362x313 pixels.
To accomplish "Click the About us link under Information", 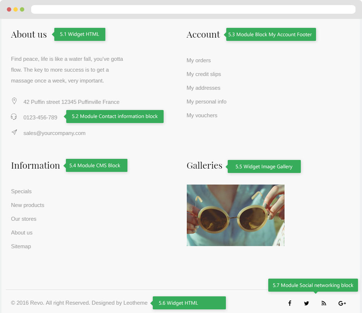I will (22, 233).
